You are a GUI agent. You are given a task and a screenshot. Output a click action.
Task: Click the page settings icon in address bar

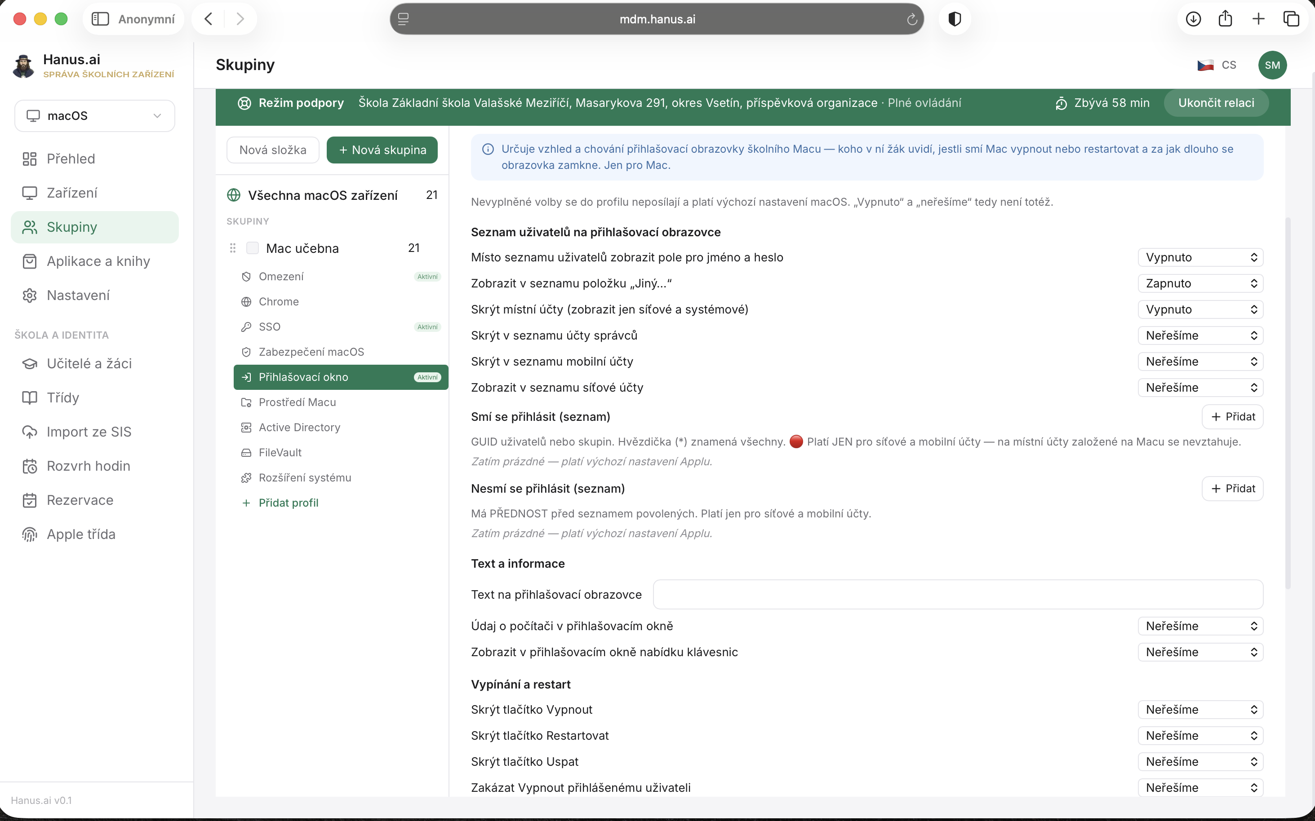click(403, 19)
